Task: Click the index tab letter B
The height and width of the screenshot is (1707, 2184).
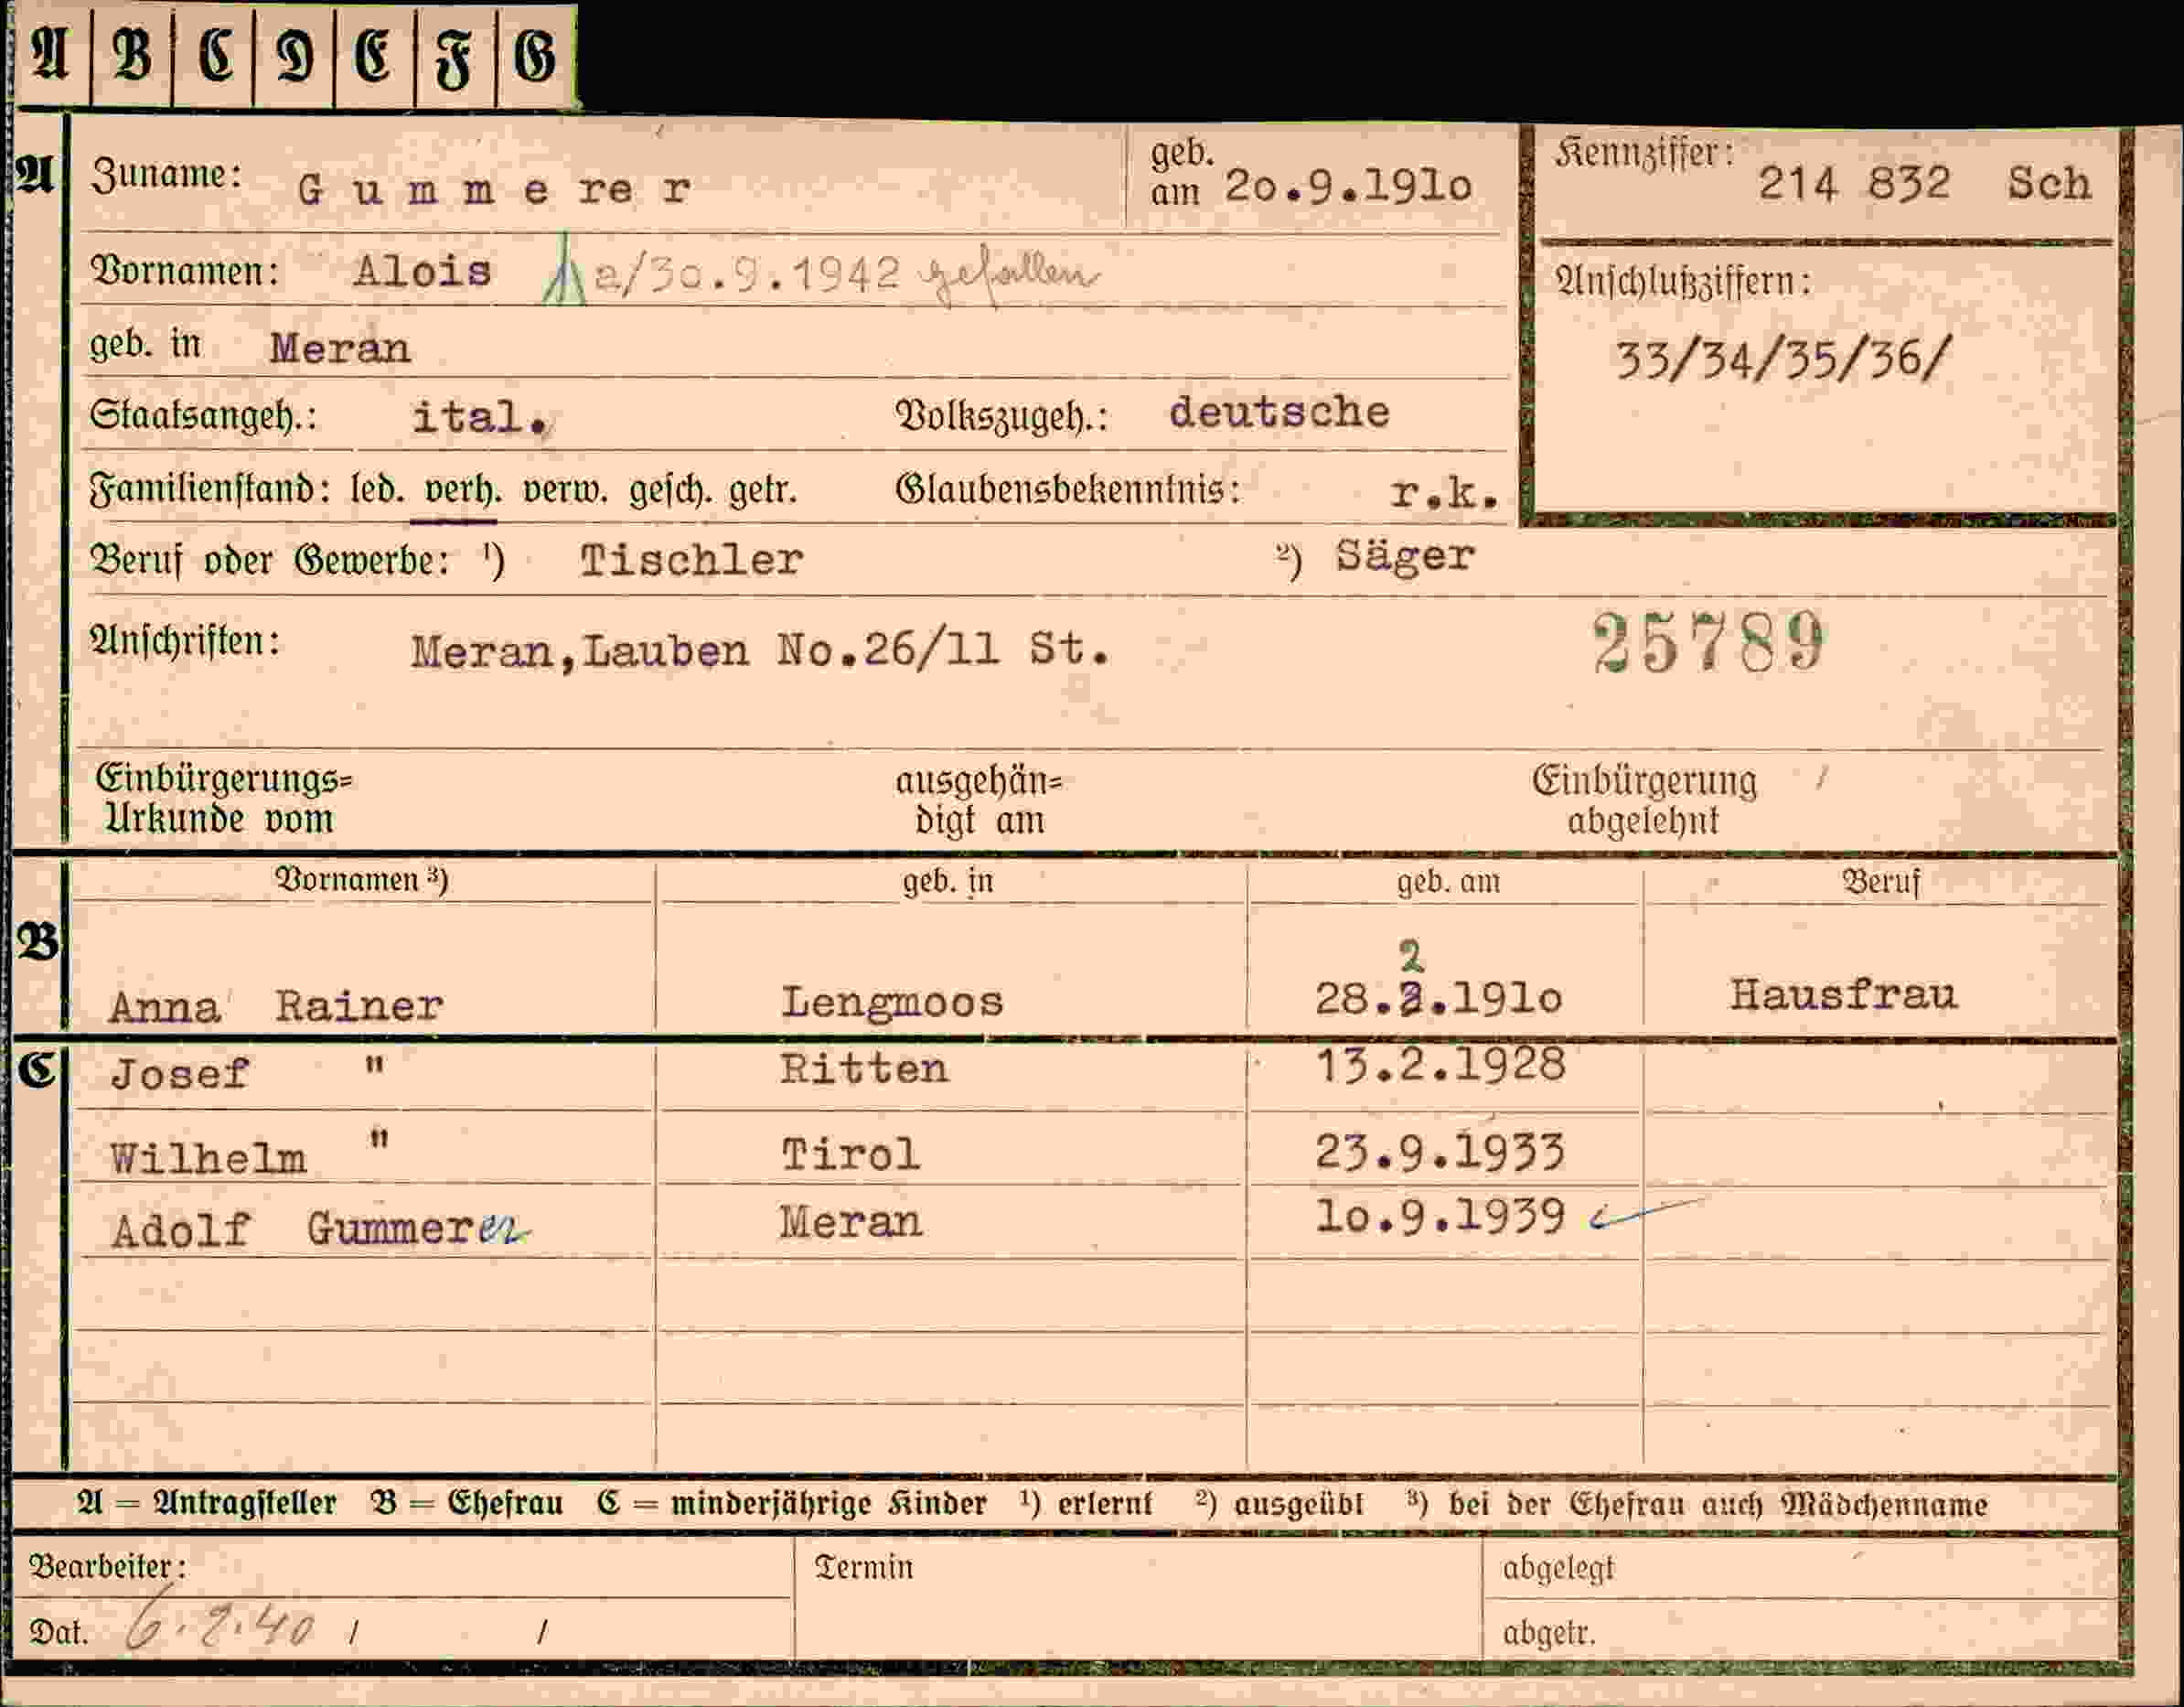Action: click(x=132, y=55)
